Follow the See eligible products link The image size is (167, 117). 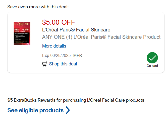35,110
